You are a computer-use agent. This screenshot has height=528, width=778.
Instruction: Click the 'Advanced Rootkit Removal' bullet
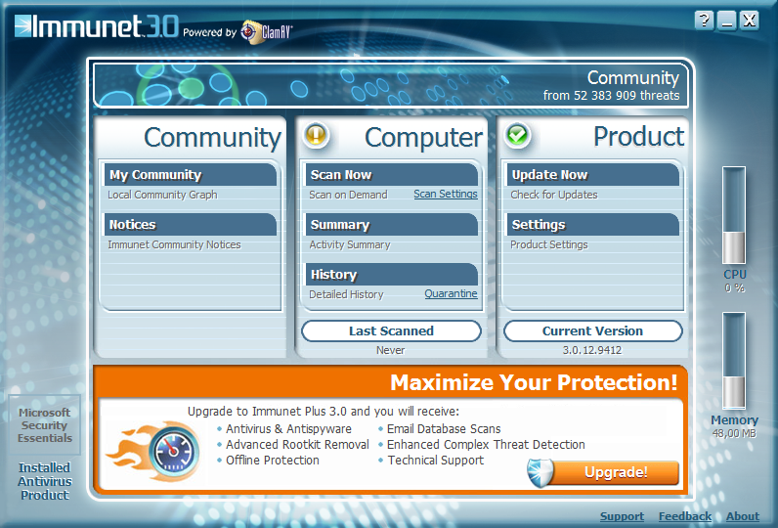(298, 445)
